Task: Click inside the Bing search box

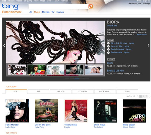Action: tap(58, 6)
